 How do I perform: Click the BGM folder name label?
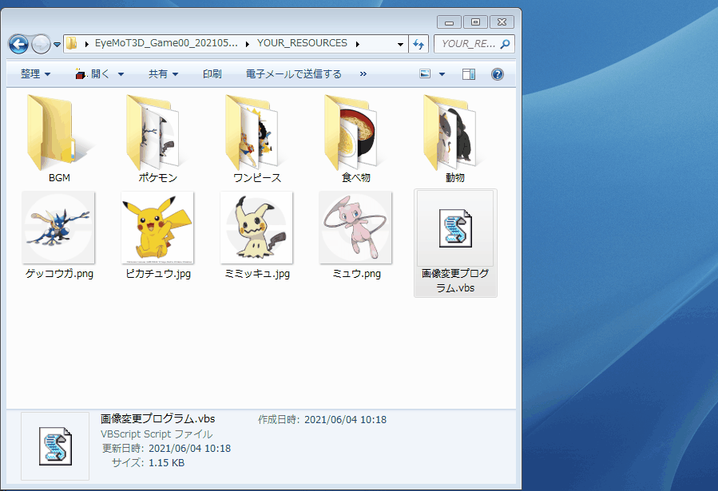click(x=60, y=177)
